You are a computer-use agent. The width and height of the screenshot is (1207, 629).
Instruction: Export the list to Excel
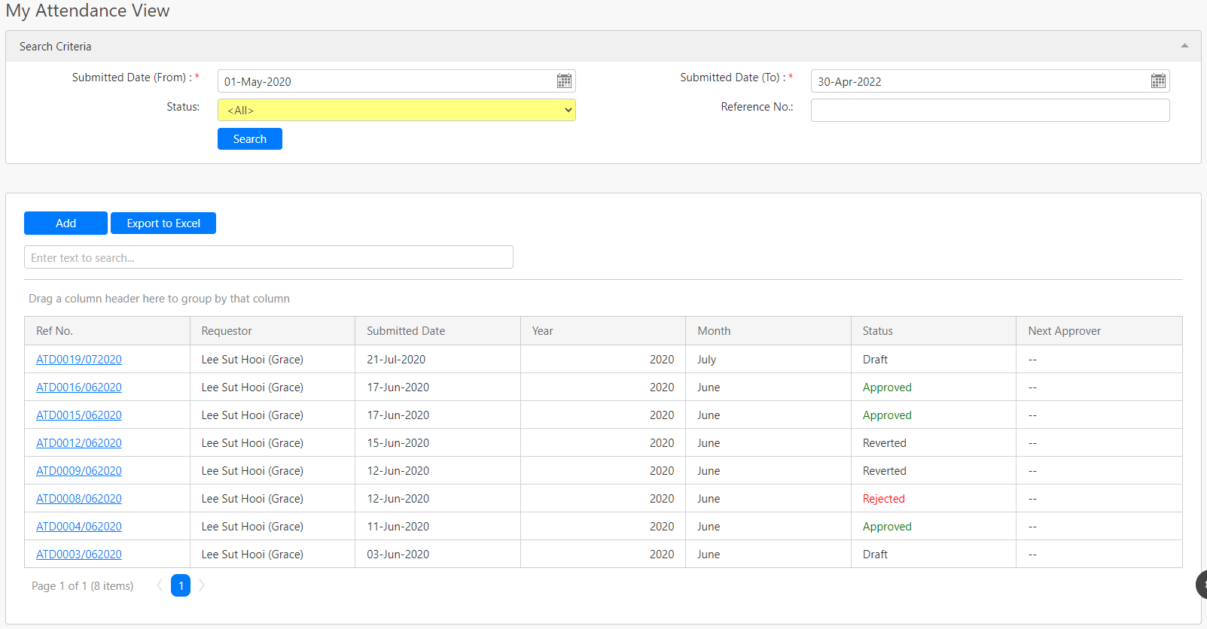163,223
